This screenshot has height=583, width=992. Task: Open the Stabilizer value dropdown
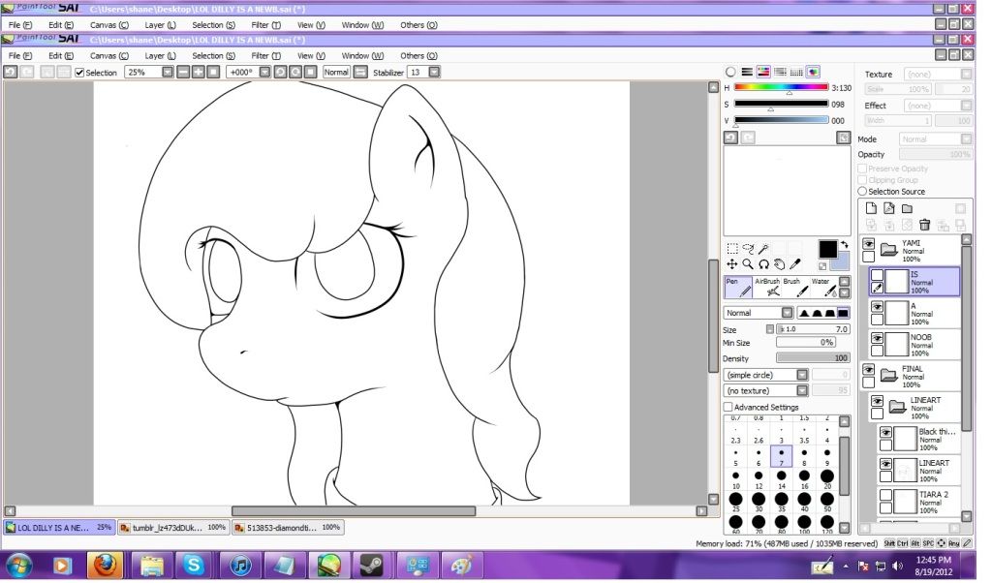(434, 72)
